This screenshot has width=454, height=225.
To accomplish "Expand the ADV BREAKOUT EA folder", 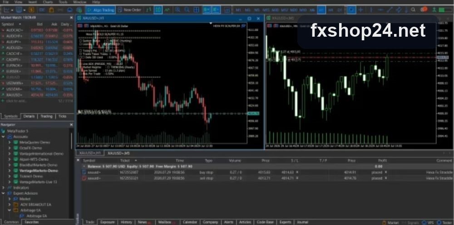I will [x=9, y=205].
